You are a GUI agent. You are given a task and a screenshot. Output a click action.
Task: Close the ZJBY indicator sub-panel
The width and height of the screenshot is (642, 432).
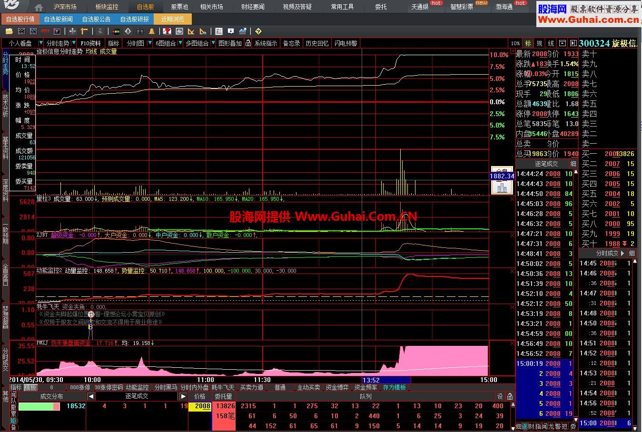pyautogui.click(x=512, y=235)
